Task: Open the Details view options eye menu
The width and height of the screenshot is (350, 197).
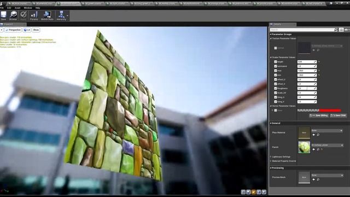Action: (346, 30)
